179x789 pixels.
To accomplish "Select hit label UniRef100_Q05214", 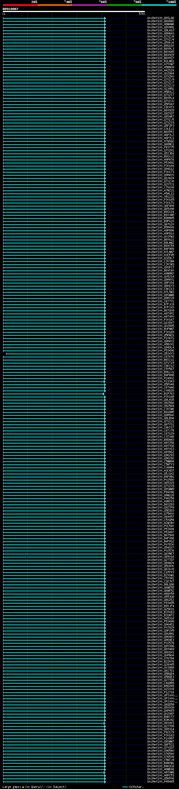I will coord(161,277).
